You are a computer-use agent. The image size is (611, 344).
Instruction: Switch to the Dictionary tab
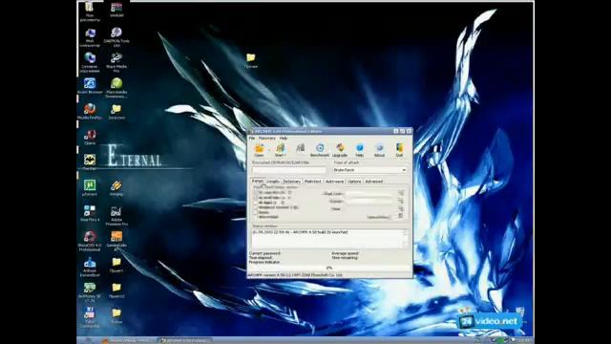coord(292,182)
